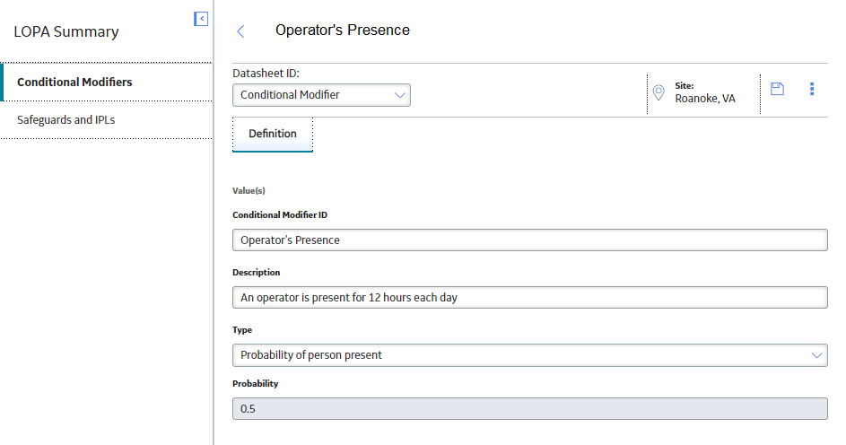Viewport: 846px width, 445px height.
Task: Click the Conditional Modifier datasheet value
Action: point(290,95)
